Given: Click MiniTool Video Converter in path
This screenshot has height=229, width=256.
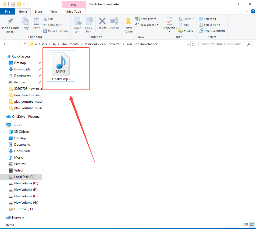Looking at the screenshot, I should click(102, 44).
